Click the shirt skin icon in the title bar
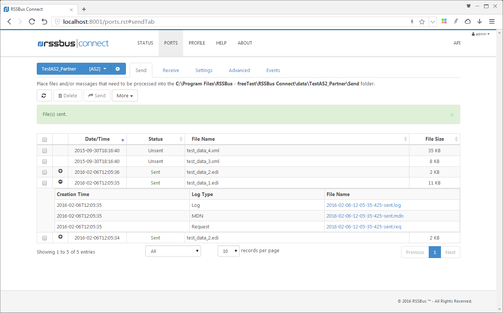Viewport: 503px width, 313px height. 468,6
